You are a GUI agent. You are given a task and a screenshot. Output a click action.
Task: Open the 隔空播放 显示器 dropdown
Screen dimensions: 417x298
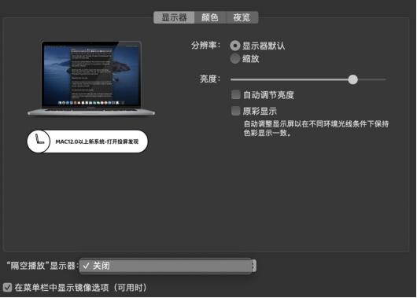tap(168, 266)
